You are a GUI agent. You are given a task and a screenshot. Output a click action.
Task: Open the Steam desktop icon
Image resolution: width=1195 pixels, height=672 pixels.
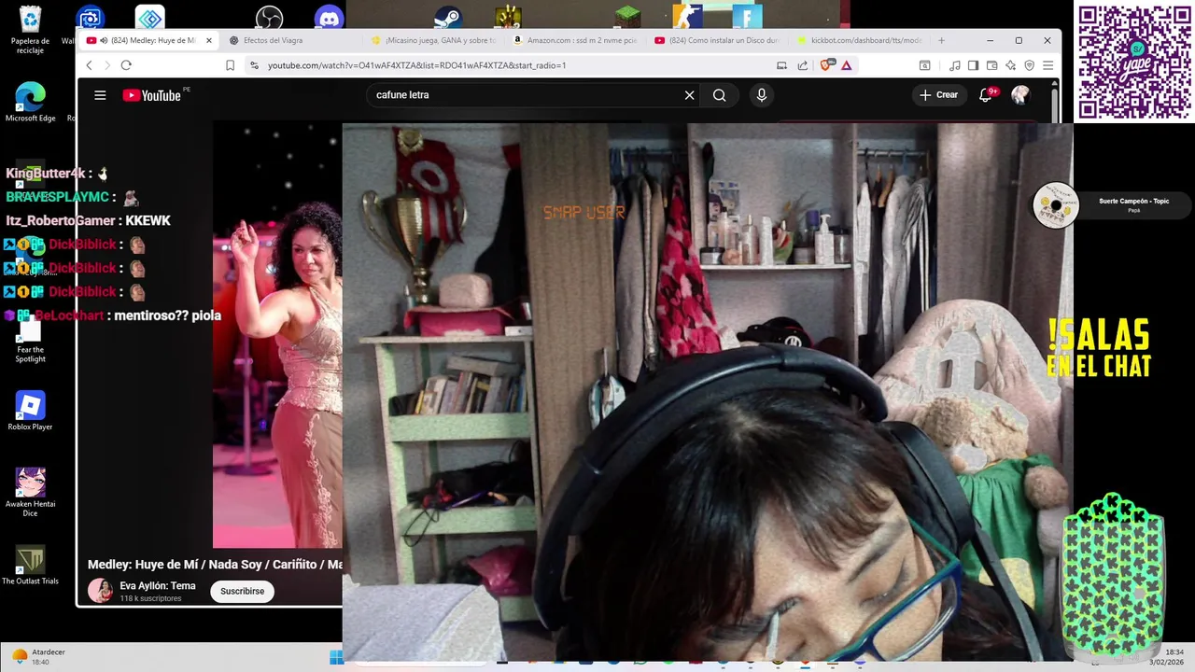(x=448, y=17)
